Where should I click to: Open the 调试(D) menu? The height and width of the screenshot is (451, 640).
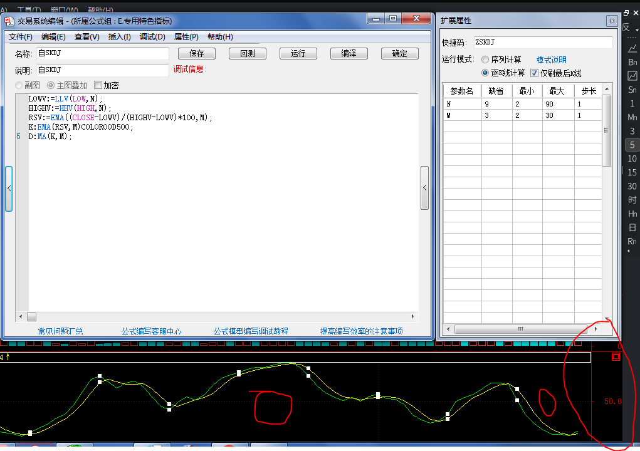click(152, 37)
